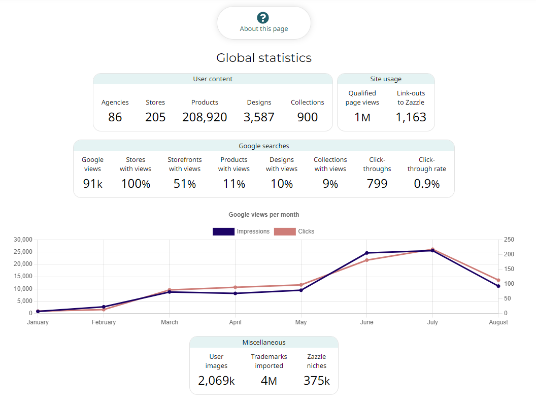536x402 pixels.
Task: Open the About this page button
Action: click(264, 23)
